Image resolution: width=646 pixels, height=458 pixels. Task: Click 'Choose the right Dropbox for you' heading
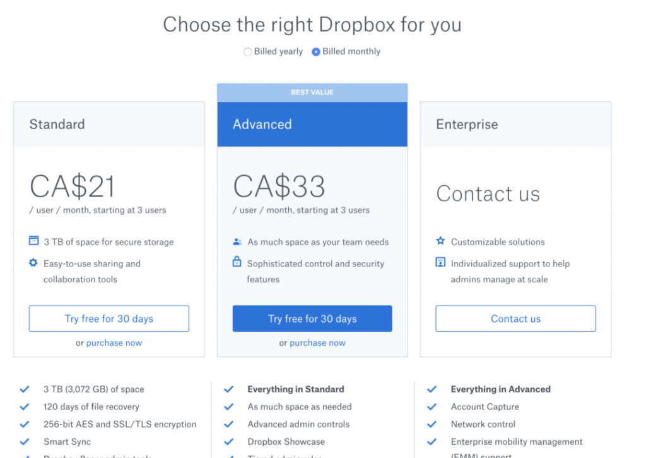(x=312, y=25)
